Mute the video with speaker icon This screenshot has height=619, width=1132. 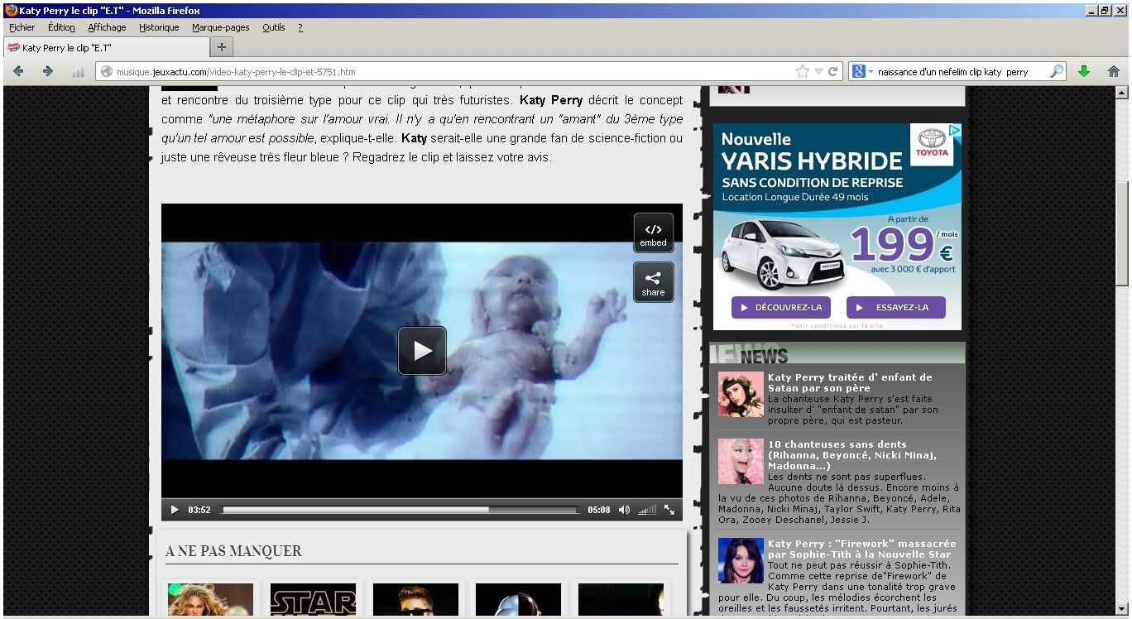click(x=624, y=510)
